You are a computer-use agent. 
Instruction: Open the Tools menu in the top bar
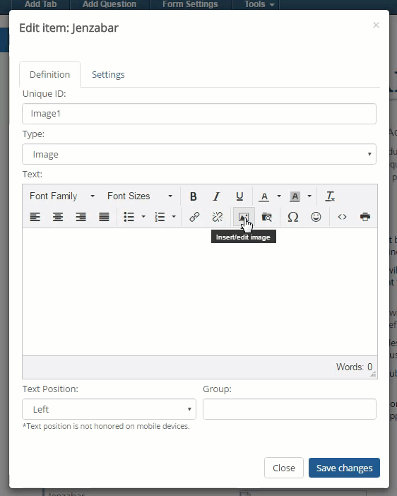[259, 4]
